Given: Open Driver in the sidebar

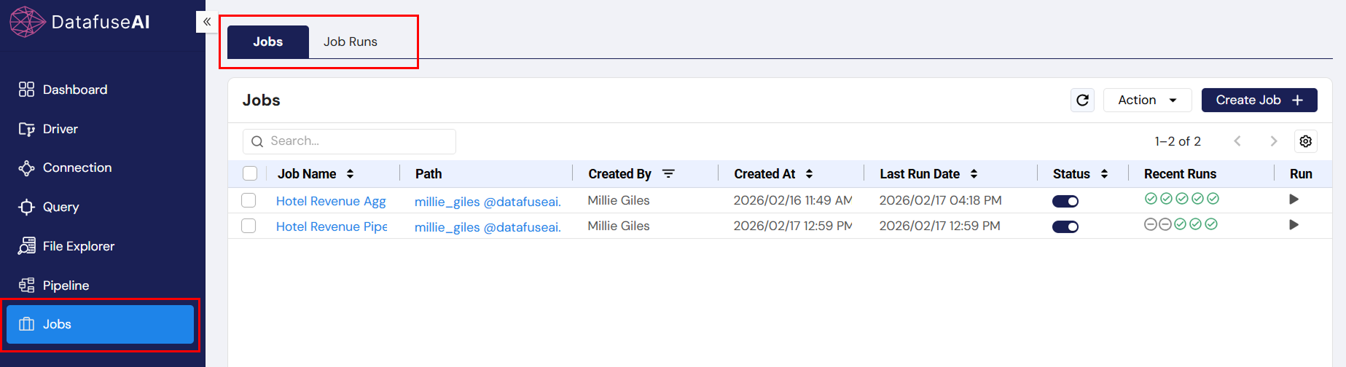Looking at the screenshot, I should pos(48,129).
